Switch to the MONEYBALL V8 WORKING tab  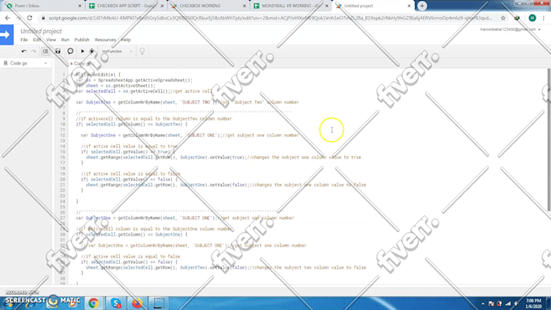pos(290,6)
